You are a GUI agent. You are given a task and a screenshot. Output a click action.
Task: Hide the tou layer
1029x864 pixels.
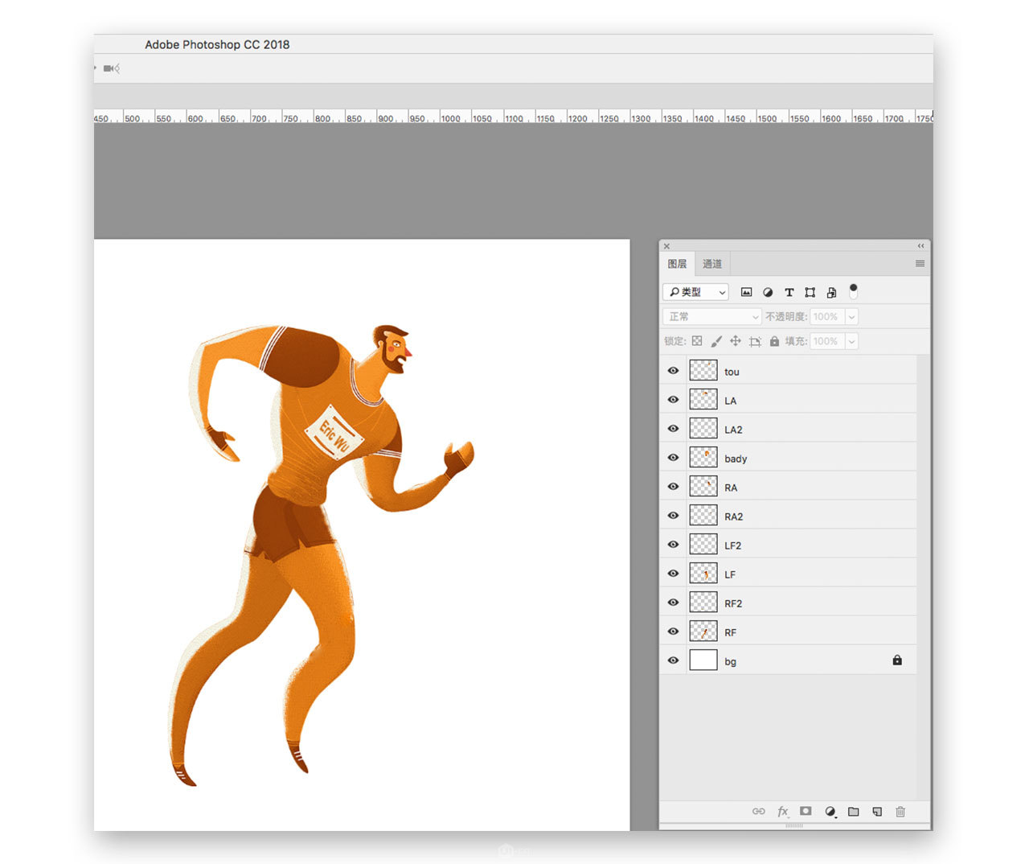pyautogui.click(x=673, y=371)
